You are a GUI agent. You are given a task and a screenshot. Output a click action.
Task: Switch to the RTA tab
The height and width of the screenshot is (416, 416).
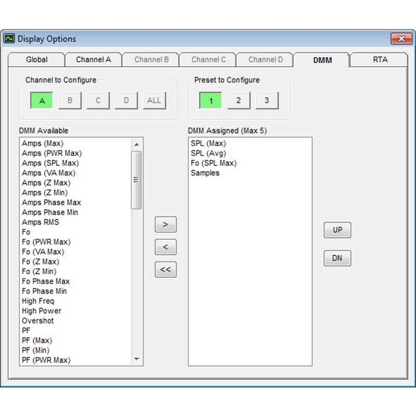pyautogui.click(x=380, y=60)
